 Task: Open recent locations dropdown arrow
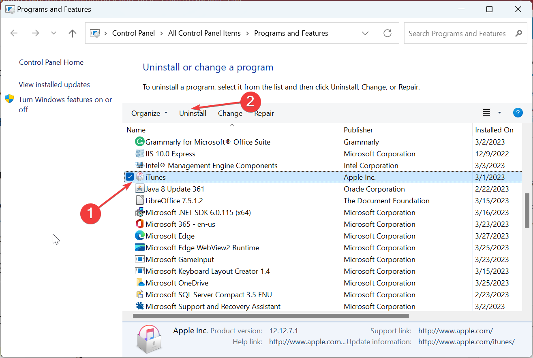54,33
